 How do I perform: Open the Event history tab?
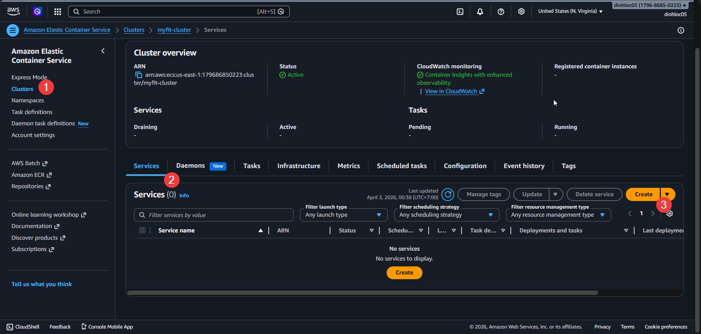click(x=524, y=166)
